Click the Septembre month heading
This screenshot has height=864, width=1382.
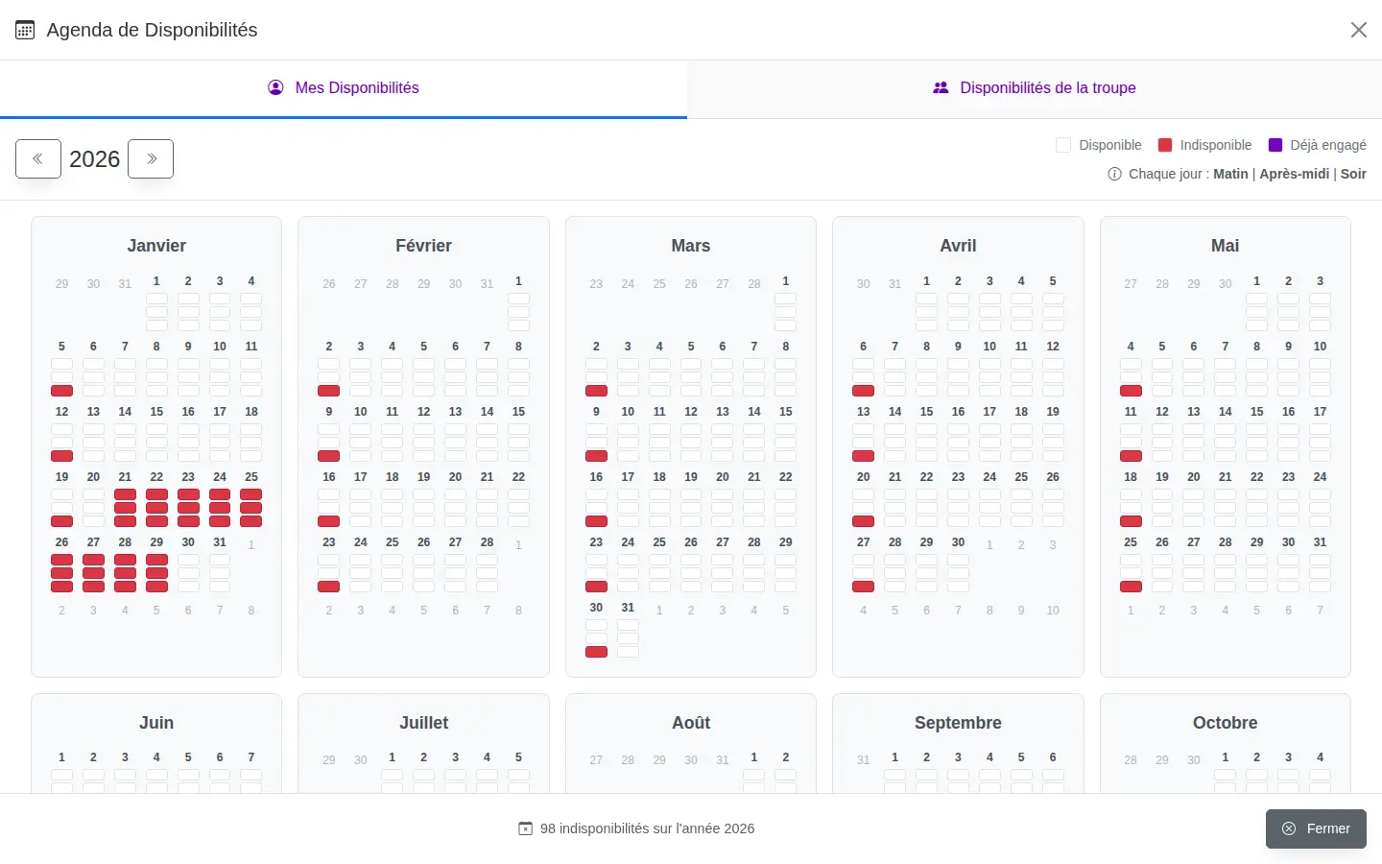tap(958, 723)
